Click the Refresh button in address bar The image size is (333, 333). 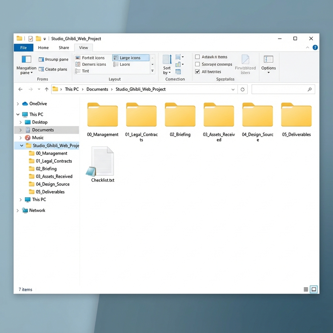click(x=243, y=89)
